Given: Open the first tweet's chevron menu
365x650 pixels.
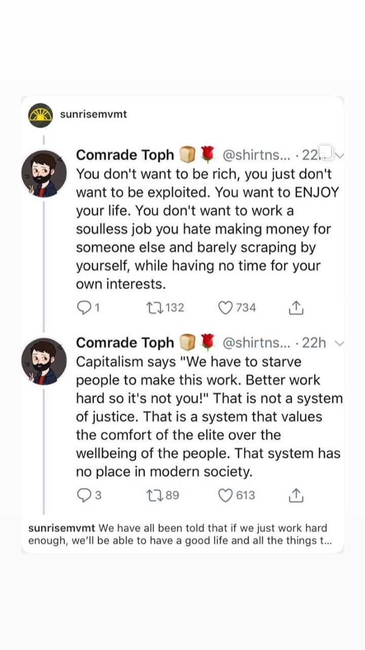Looking at the screenshot, I should [339, 155].
